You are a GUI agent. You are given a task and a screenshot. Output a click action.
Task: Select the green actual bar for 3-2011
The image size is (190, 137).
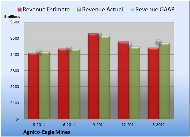click(45, 85)
